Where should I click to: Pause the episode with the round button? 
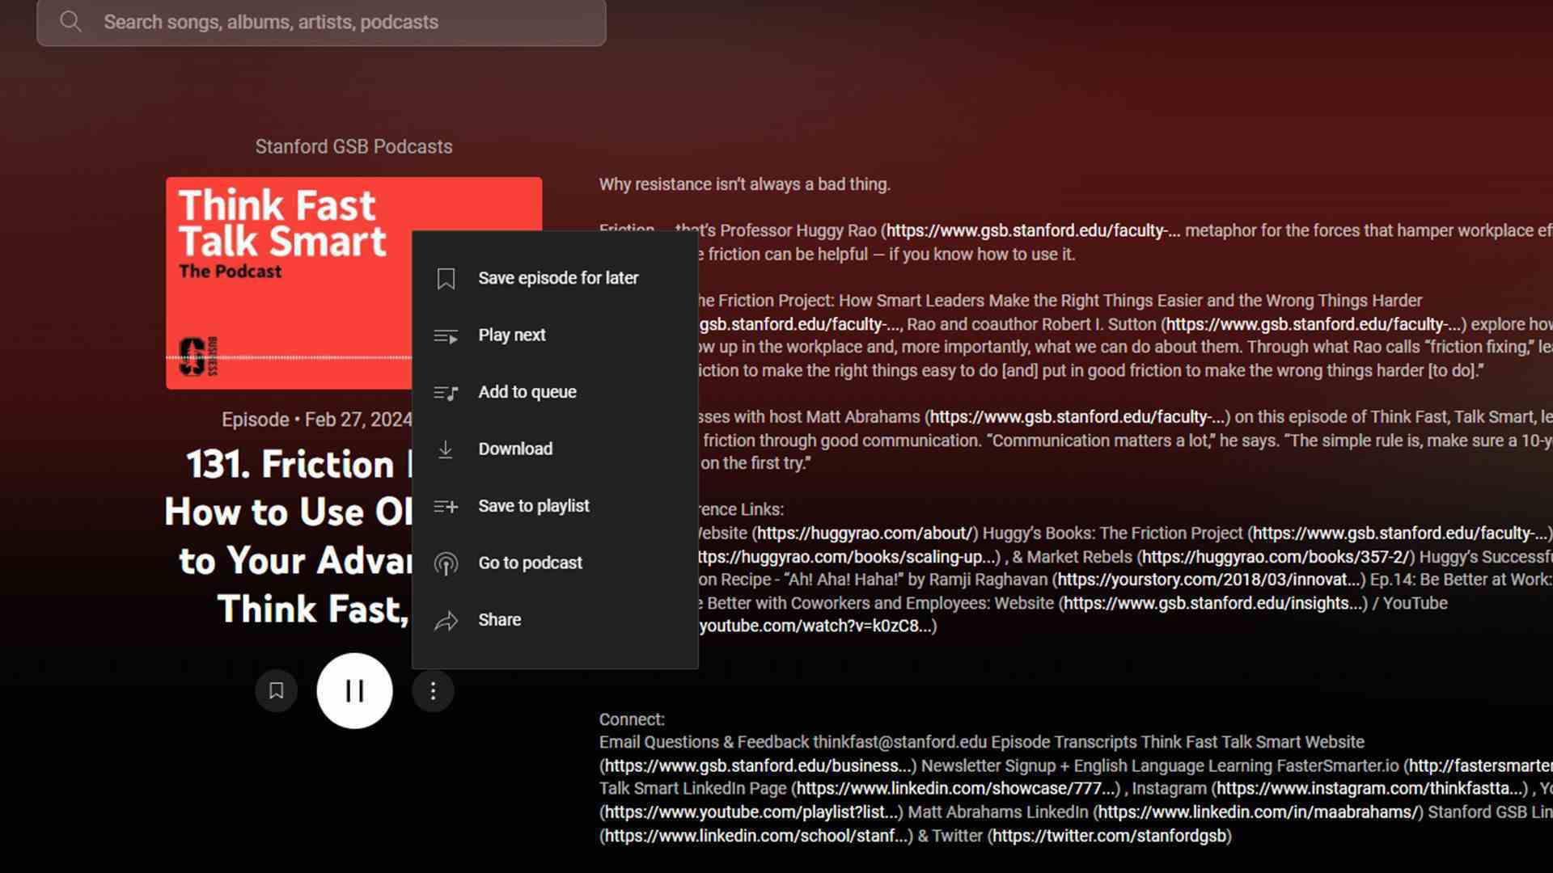354,690
